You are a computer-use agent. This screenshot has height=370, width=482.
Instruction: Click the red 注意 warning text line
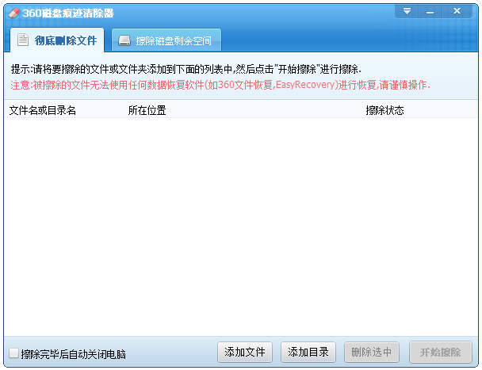(x=220, y=85)
